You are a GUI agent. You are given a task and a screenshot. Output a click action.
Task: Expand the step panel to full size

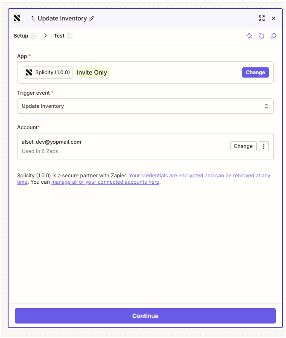click(x=262, y=18)
